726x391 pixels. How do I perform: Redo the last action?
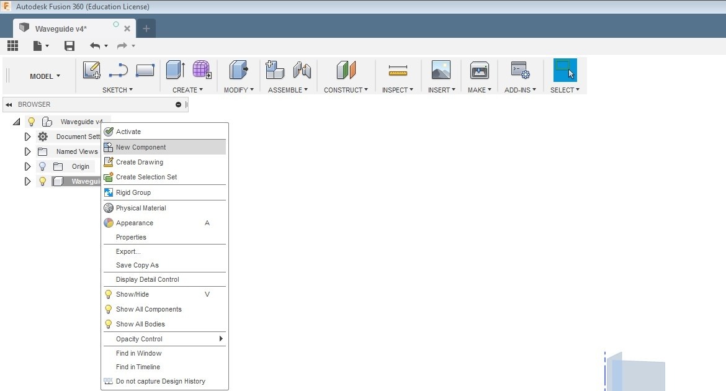pyautogui.click(x=122, y=45)
